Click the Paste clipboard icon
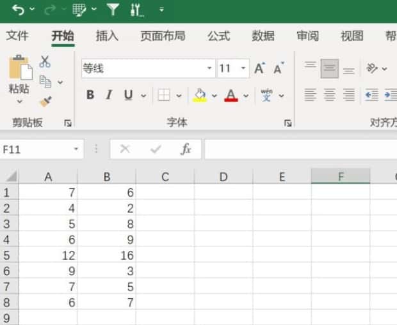The width and height of the screenshot is (397, 325). coord(19,69)
